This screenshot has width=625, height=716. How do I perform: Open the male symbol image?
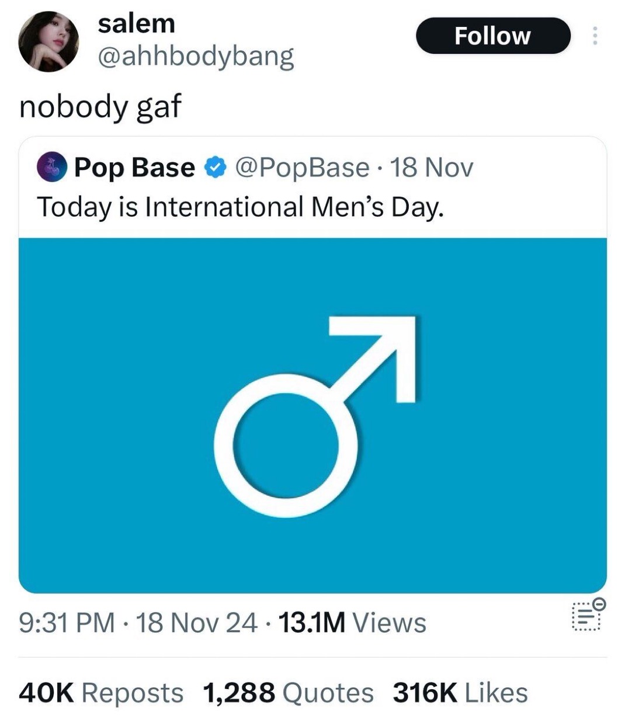coord(312,415)
